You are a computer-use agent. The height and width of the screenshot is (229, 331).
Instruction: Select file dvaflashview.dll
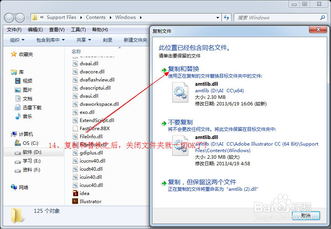94,80
